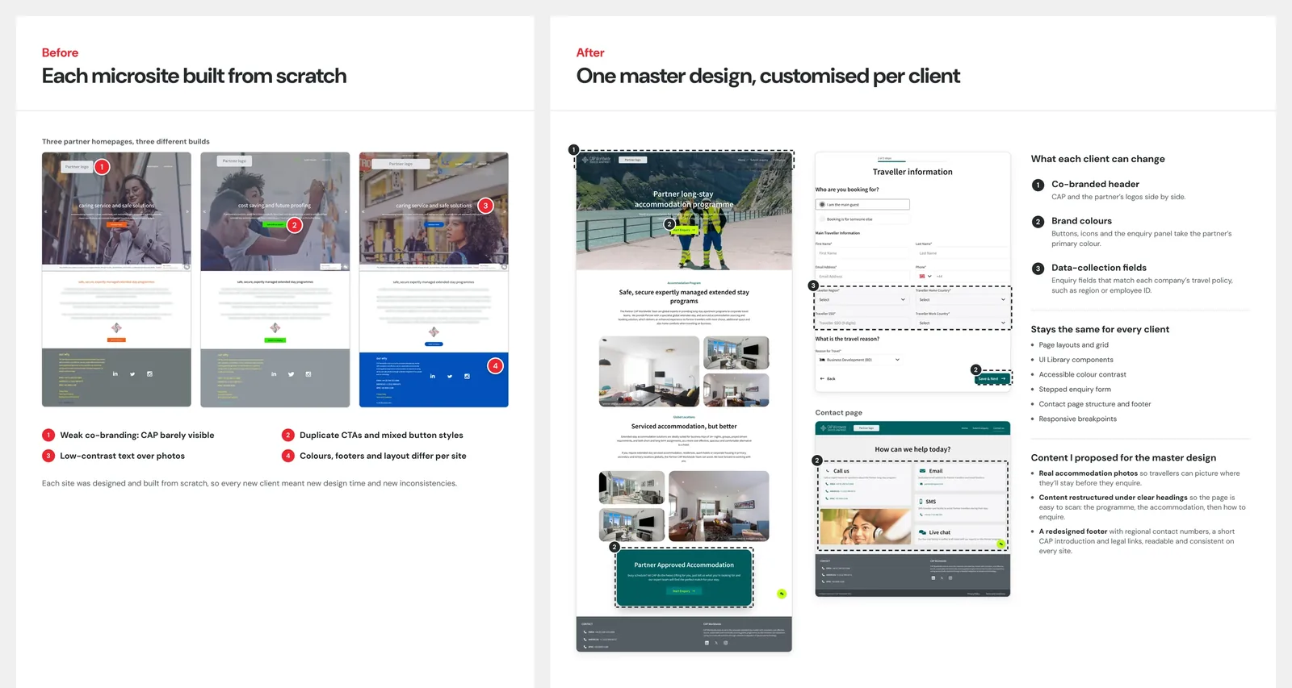Click the Call us phone icon
Image resolution: width=1292 pixels, height=688 pixels.
click(827, 471)
